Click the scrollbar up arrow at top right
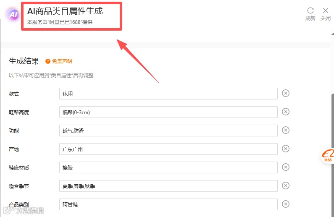334x217 pixels. (x=332, y=34)
